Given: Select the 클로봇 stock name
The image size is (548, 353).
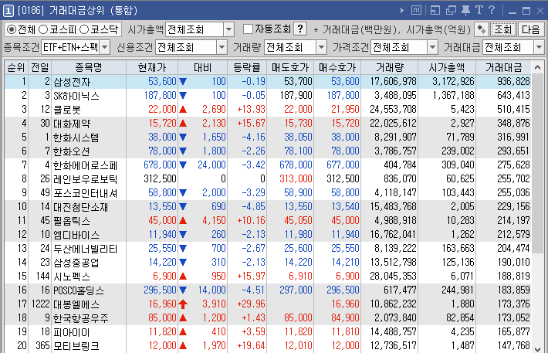Looking at the screenshot, I should 66,110.
